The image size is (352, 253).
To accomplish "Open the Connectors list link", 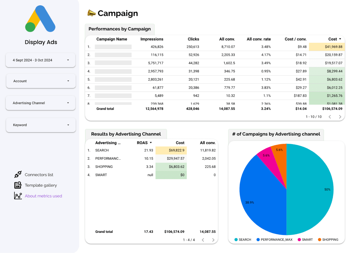I will click(39, 175).
